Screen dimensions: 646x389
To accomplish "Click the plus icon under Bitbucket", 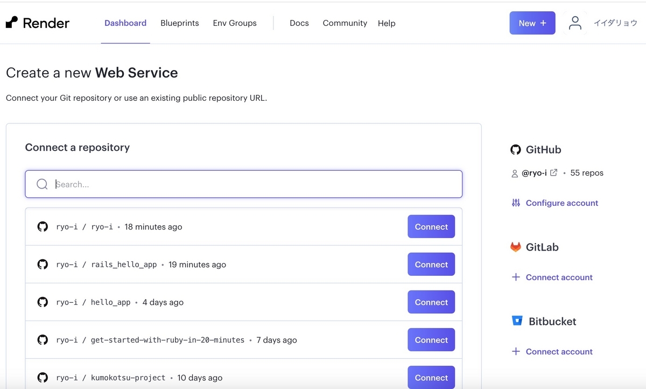I will 516,351.
